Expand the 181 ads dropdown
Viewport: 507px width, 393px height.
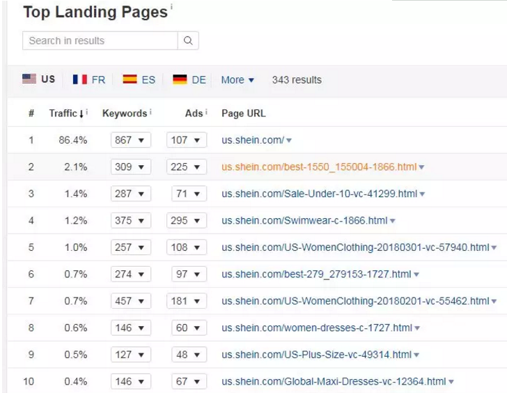(x=187, y=301)
